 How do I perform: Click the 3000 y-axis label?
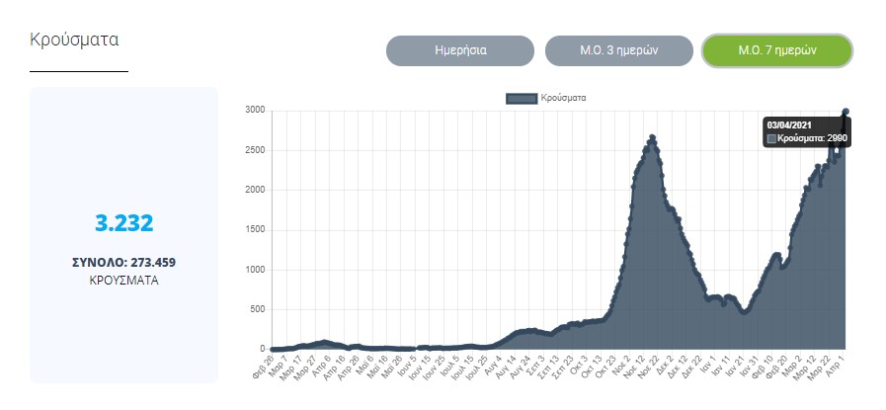point(255,111)
